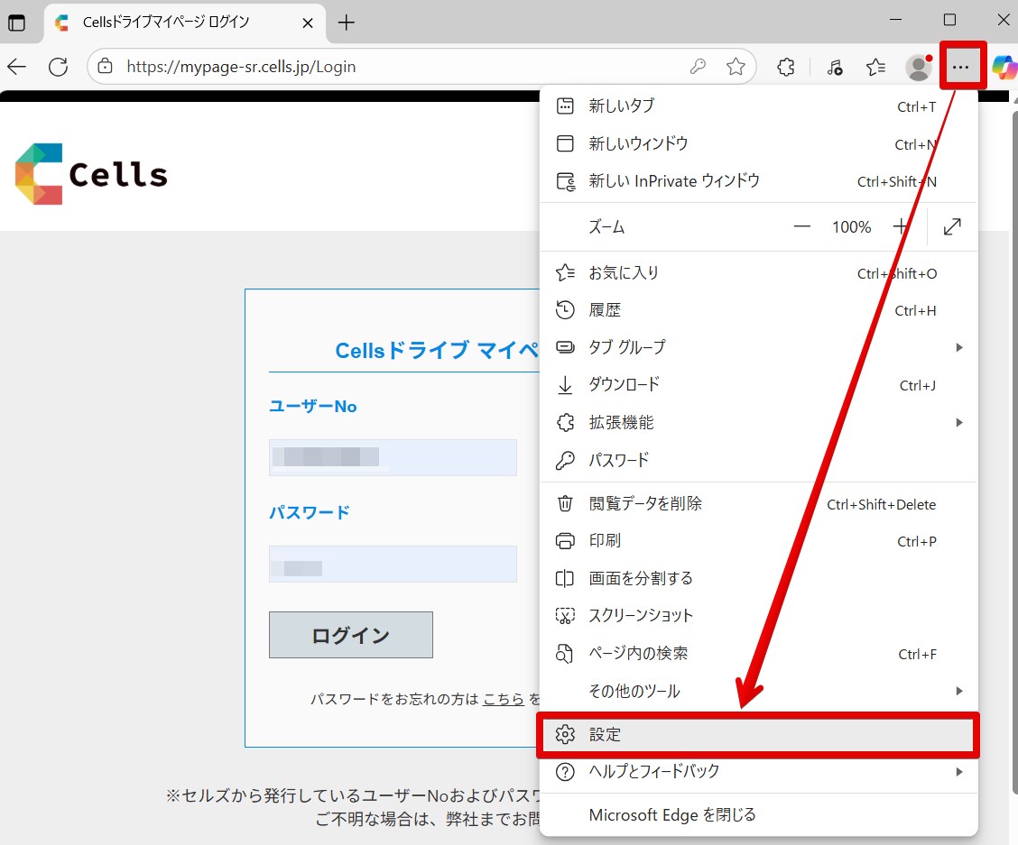Image resolution: width=1018 pixels, height=845 pixels.
Task: Refresh the page
Action: (59, 66)
